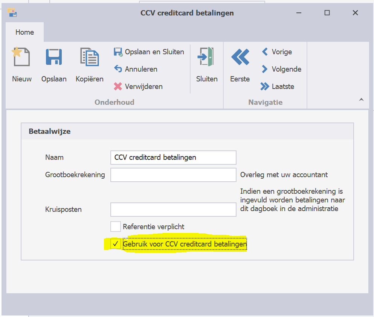Click the Onderhoud group label
374x317 pixels.
pos(114,102)
